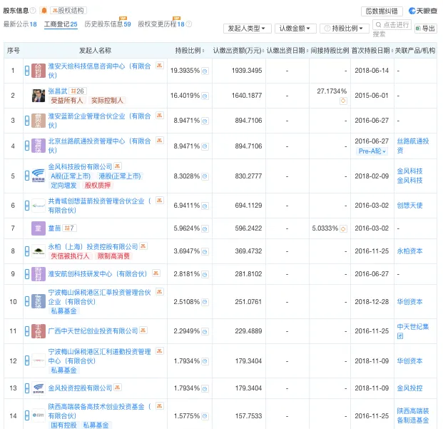The image size is (443, 429).
Task: Open the 股权变更历程 18 tab
Action: click(161, 24)
